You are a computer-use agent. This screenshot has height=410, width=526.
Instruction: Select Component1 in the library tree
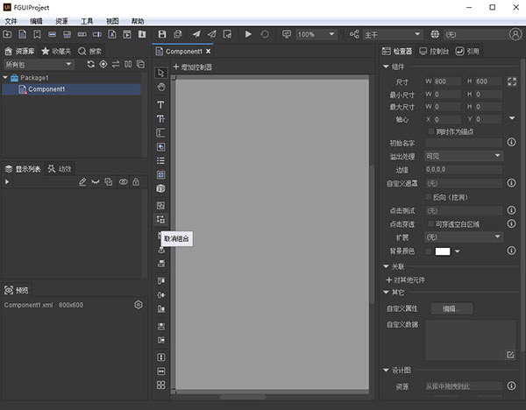[72, 89]
